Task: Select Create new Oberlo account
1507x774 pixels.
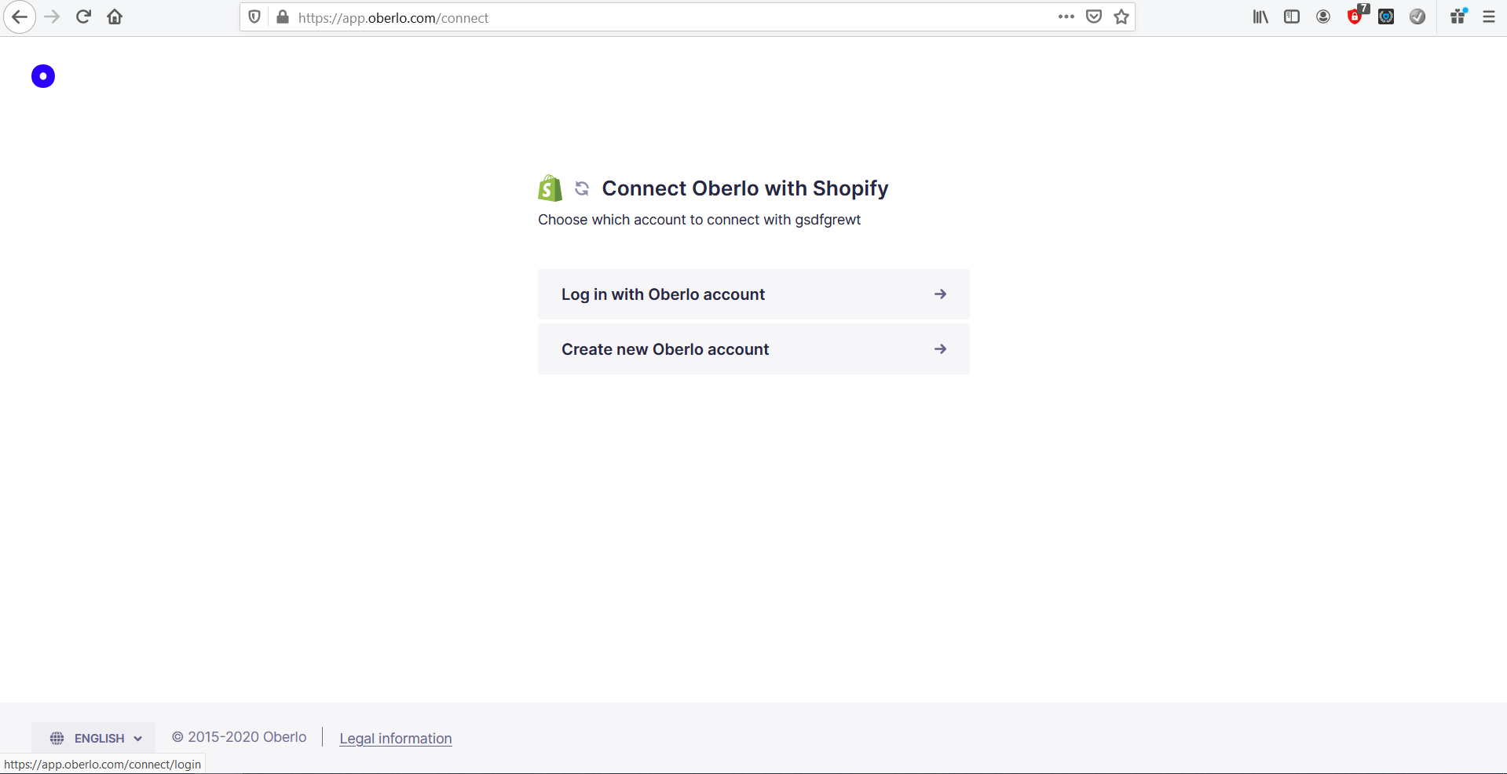Action: [x=754, y=349]
